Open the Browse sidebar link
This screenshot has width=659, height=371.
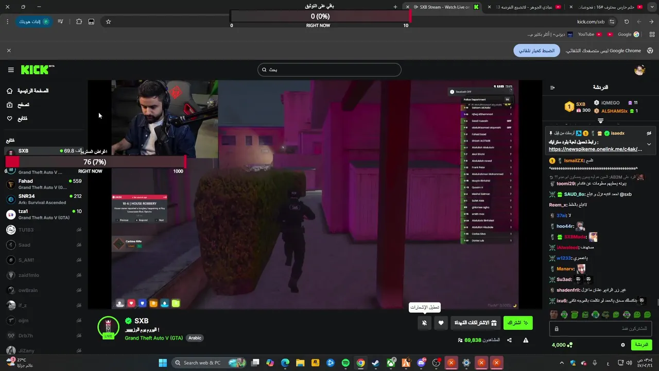pos(18,105)
